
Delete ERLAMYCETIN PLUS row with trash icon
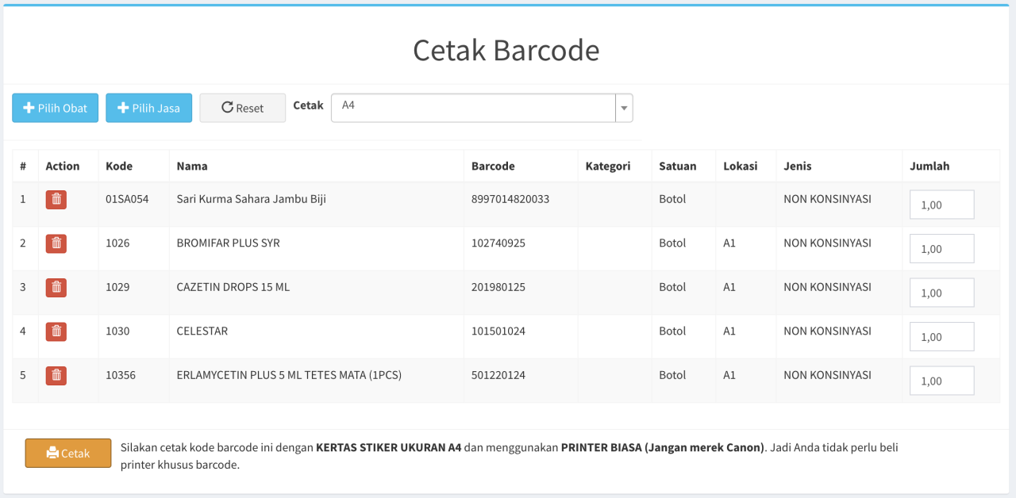tap(56, 376)
